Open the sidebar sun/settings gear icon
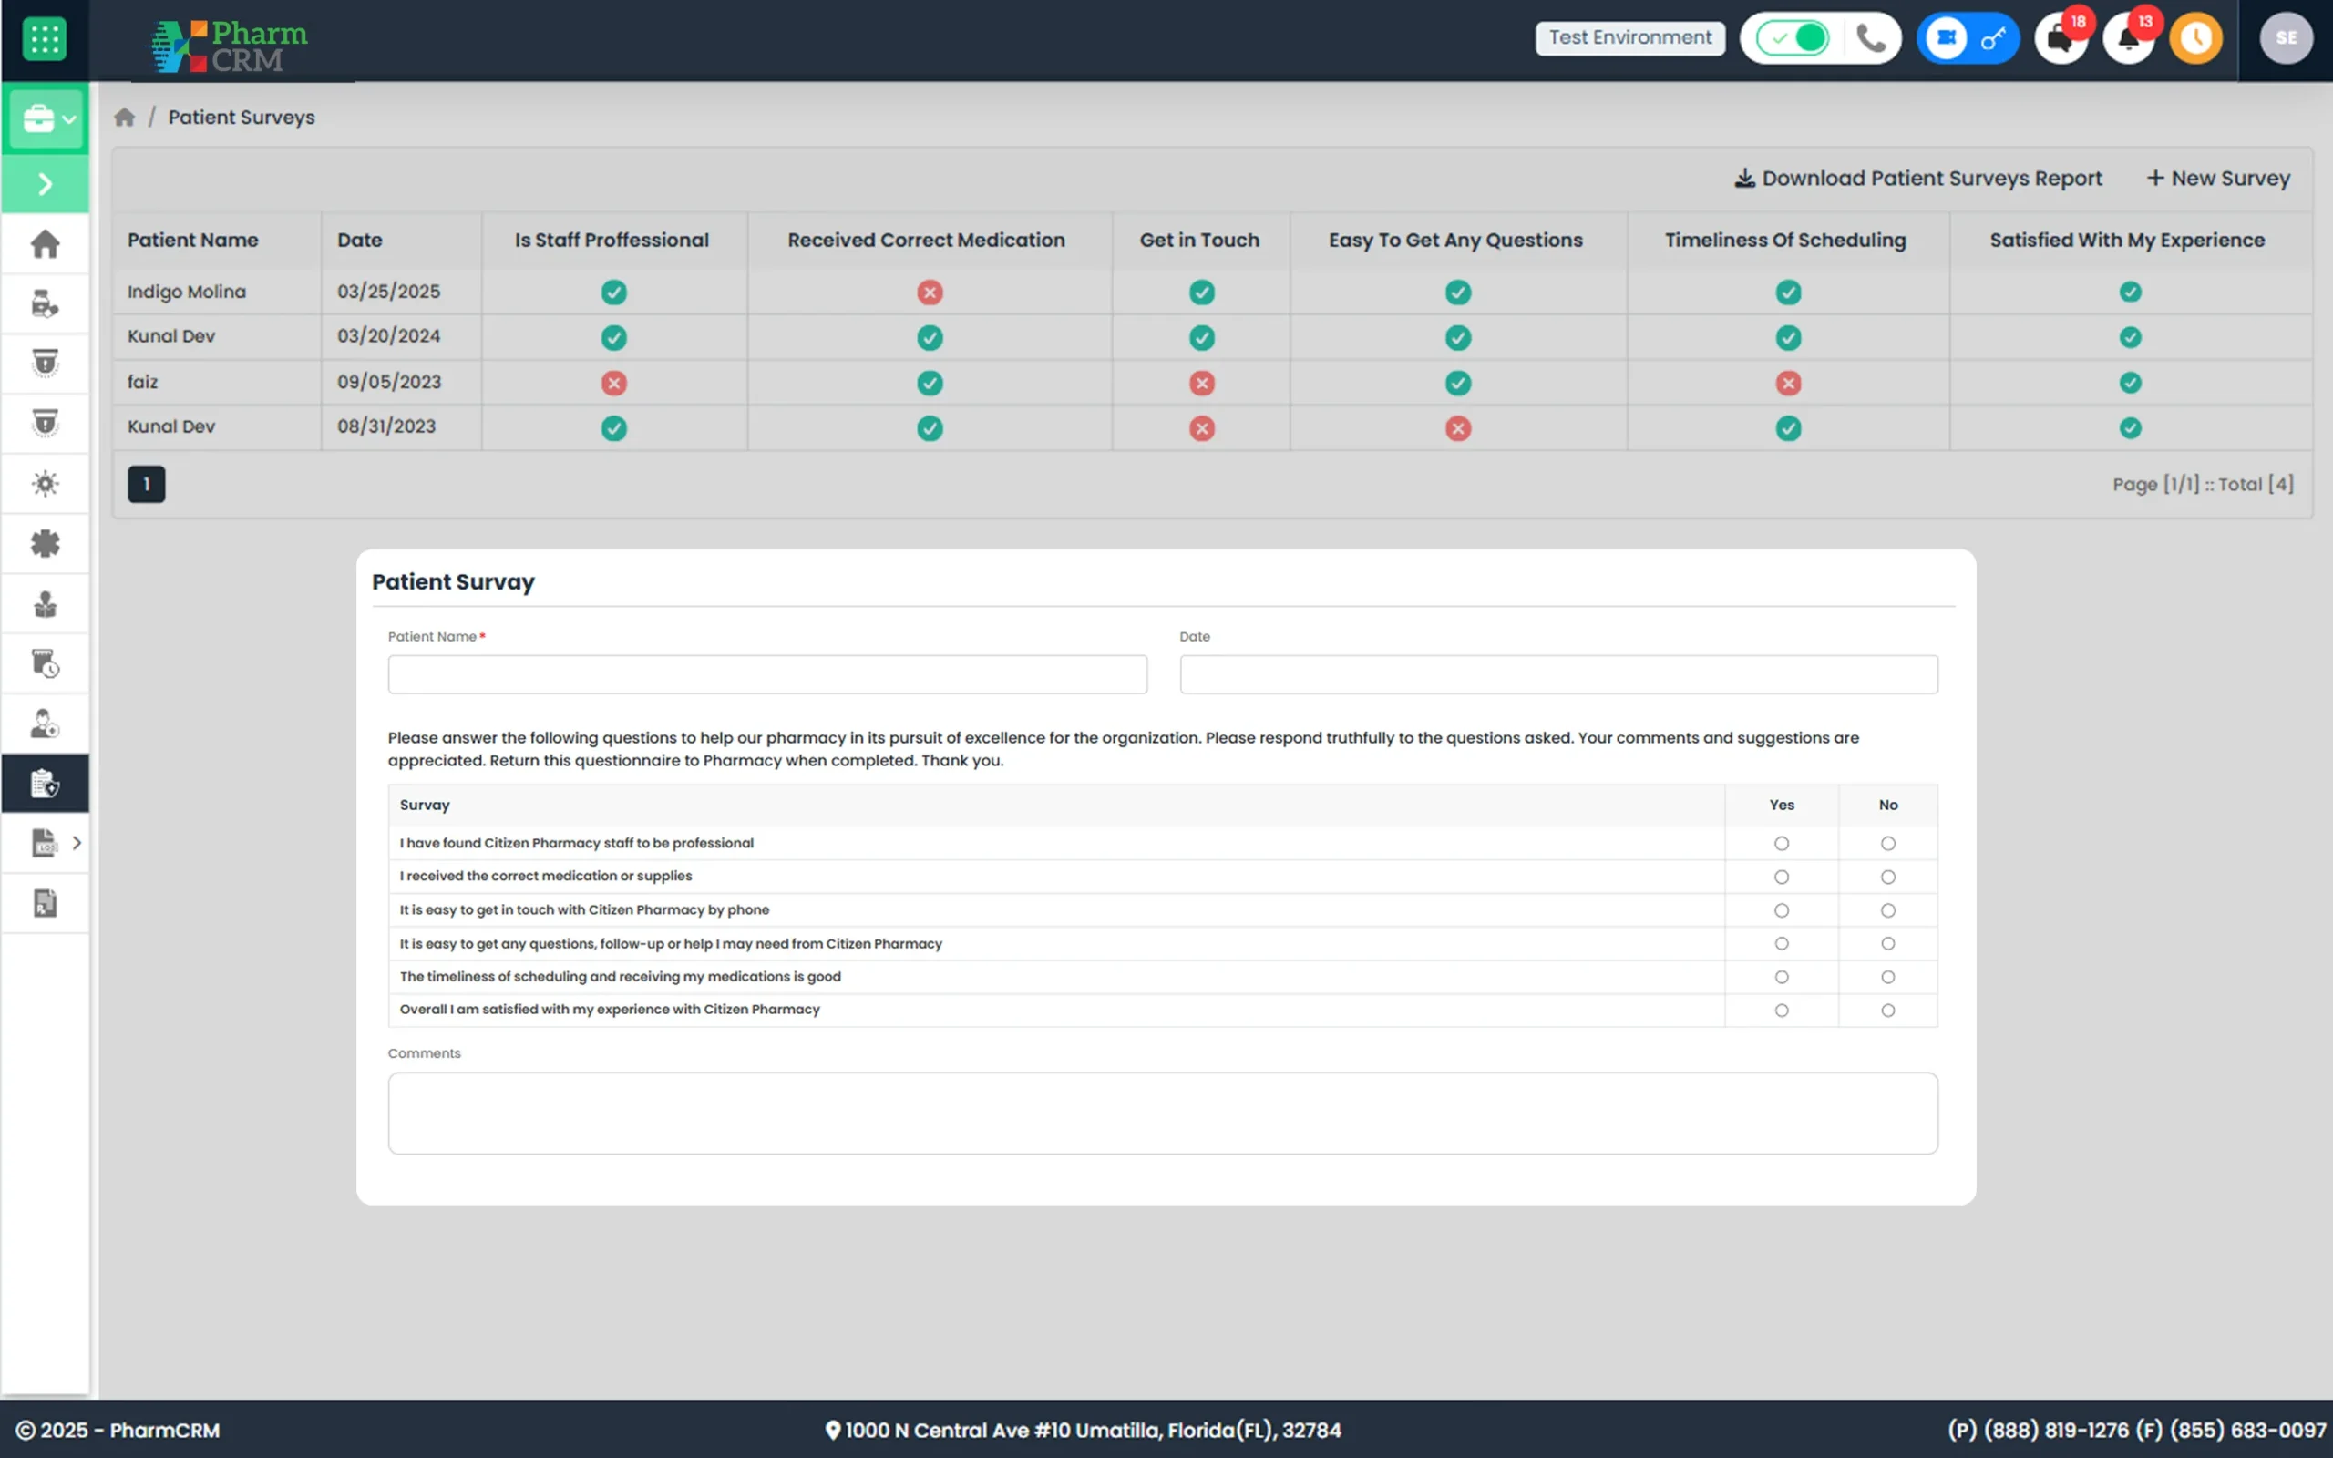2333x1458 pixels. (45, 483)
